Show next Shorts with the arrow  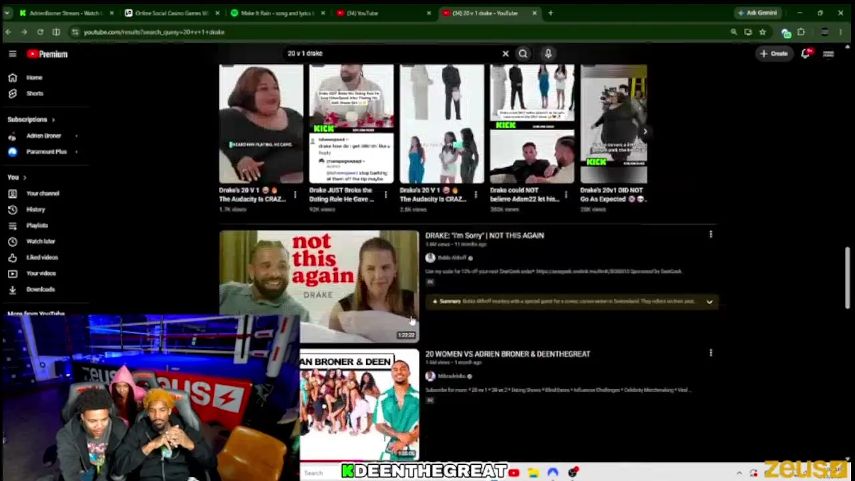click(645, 132)
